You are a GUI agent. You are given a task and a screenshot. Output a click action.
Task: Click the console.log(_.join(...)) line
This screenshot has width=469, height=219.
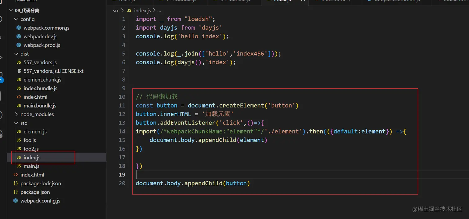(x=208, y=54)
